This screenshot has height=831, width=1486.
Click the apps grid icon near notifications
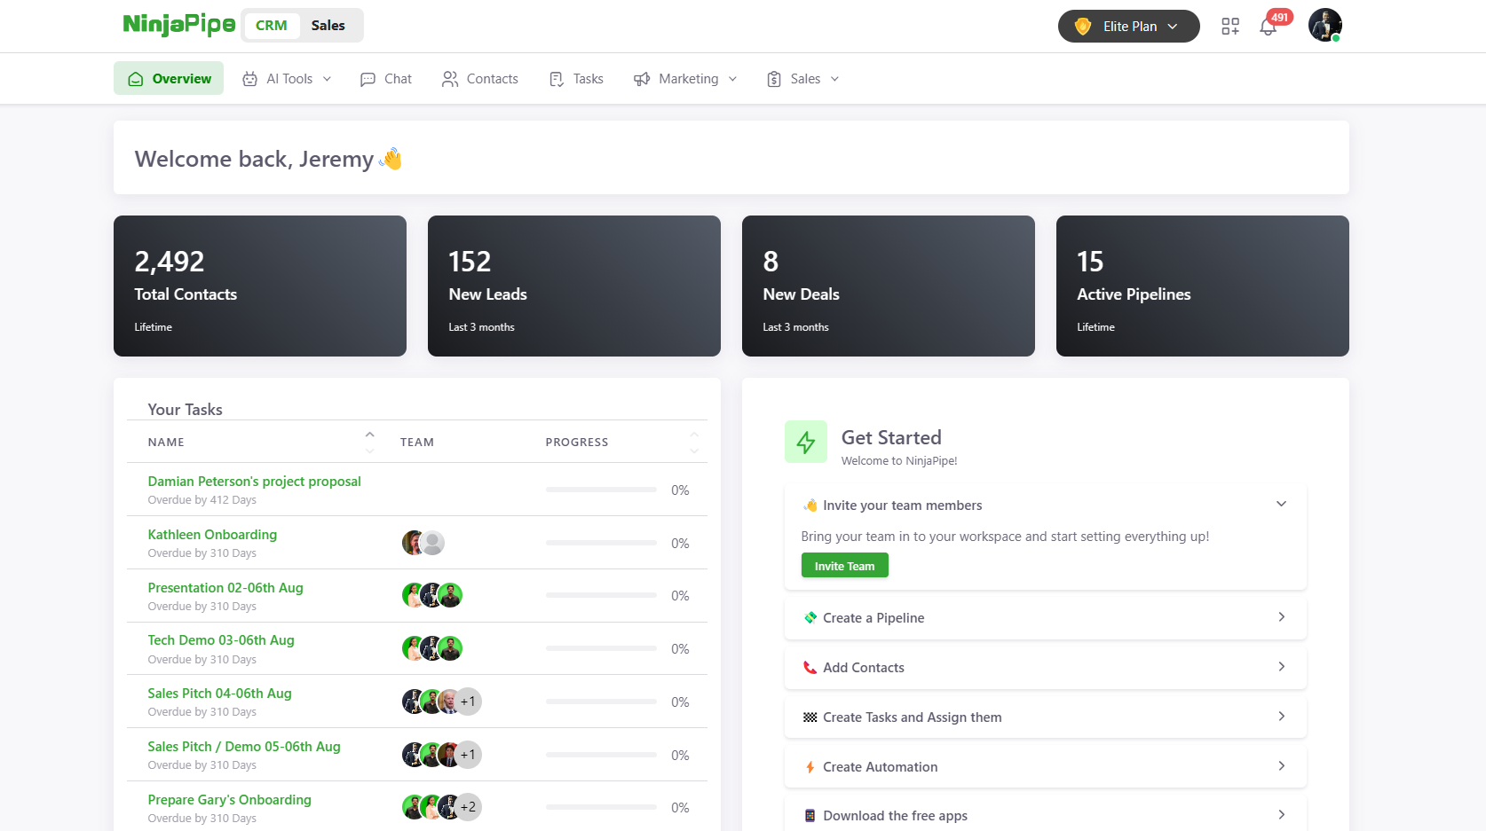tap(1230, 27)
